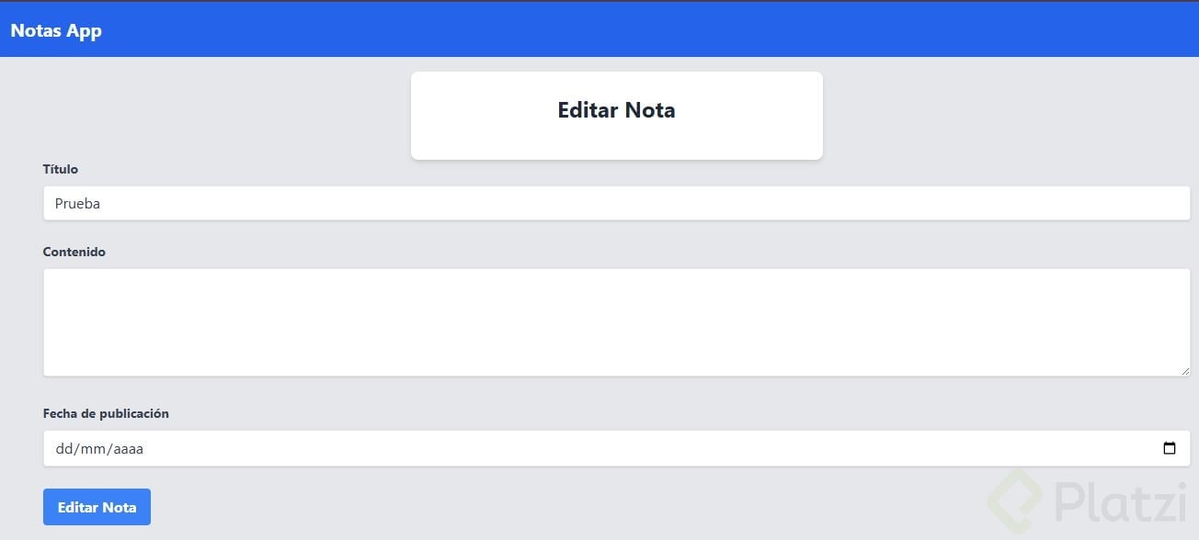This screenshot has height=540, width=1199.
Task: Focus the Título field containing Prueba
Action: pos(616,203)
